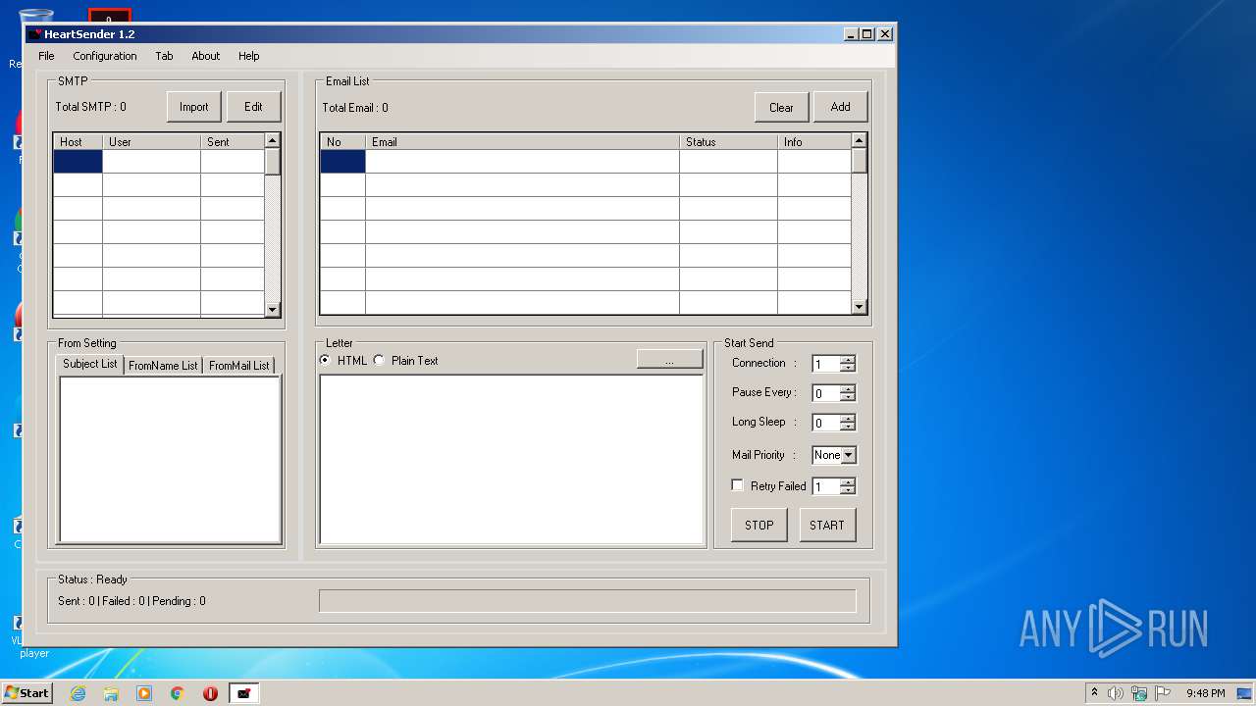
Task: Open Chrome from the taskbar
Action: click(x=178, y=693)
